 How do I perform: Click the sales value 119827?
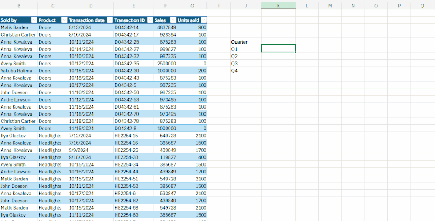click(165, 157)
